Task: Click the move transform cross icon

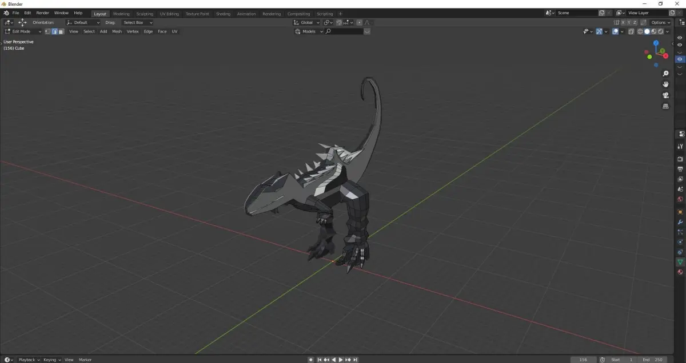Action: point(22,22)
